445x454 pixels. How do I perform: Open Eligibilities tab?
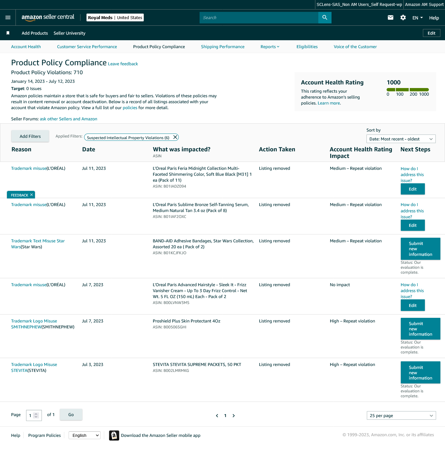307,47
